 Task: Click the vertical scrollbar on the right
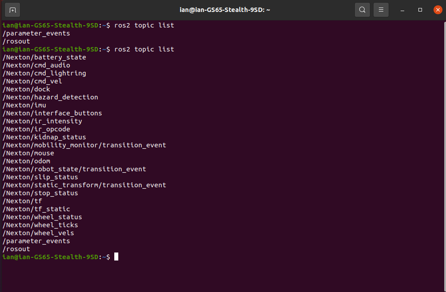[445, 156]
